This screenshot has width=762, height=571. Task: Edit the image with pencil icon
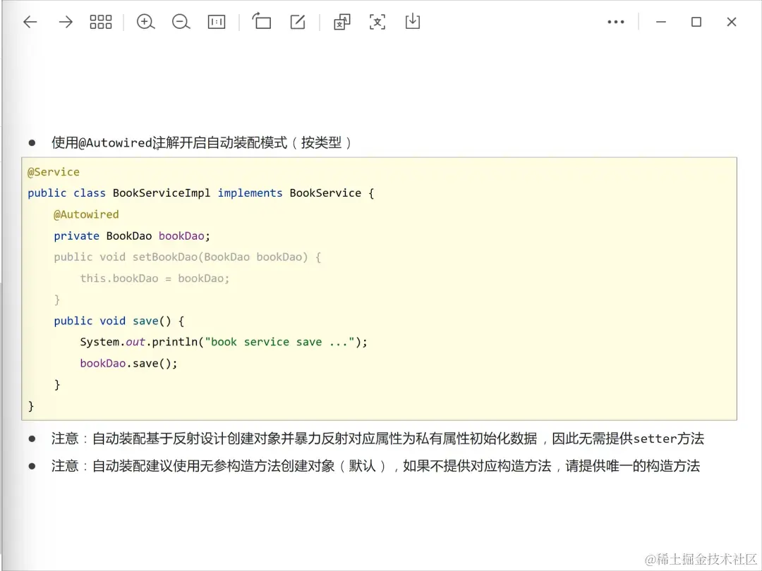coord(298,22)
